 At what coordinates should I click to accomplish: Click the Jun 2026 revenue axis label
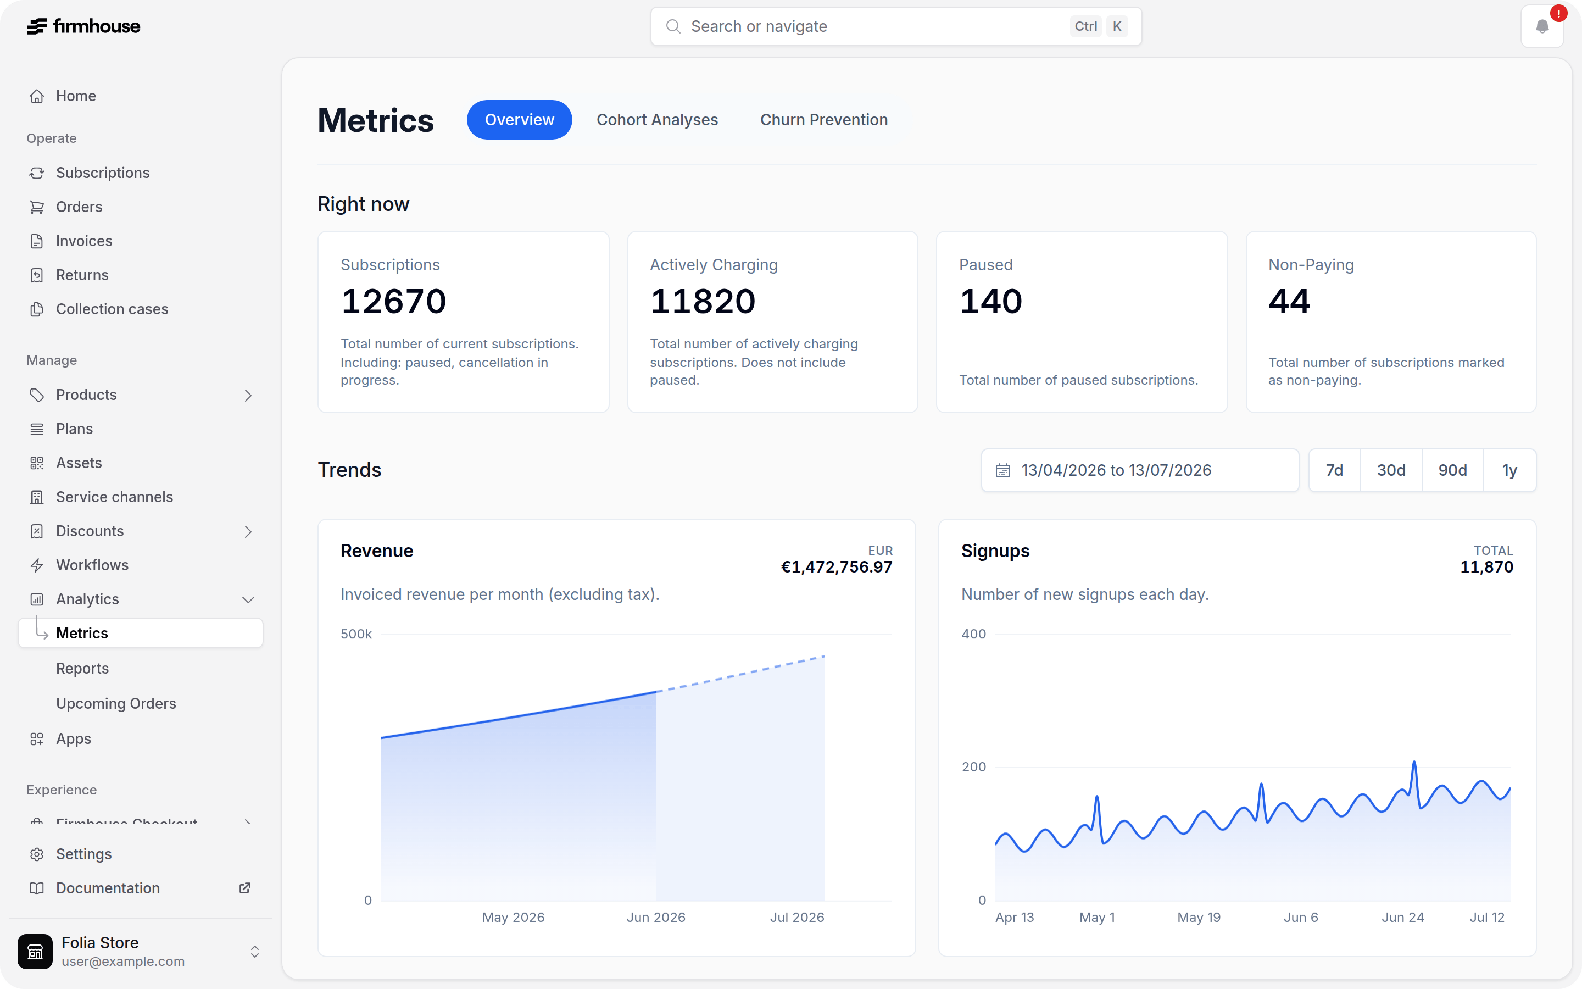point(656,917)
